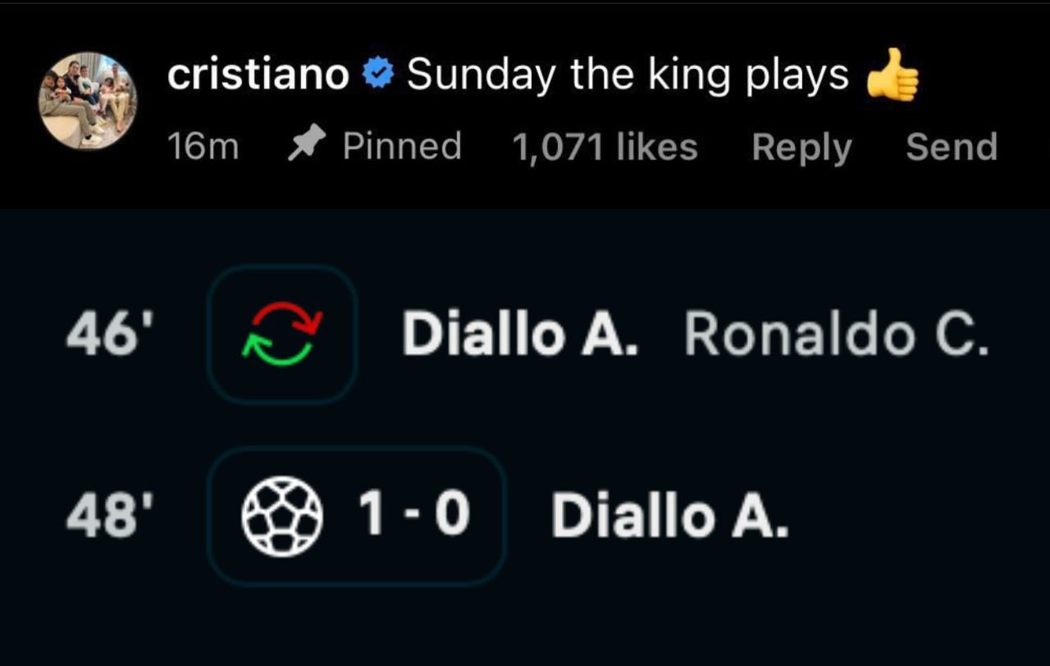Open Diallo A. in the substitution row

520,335
